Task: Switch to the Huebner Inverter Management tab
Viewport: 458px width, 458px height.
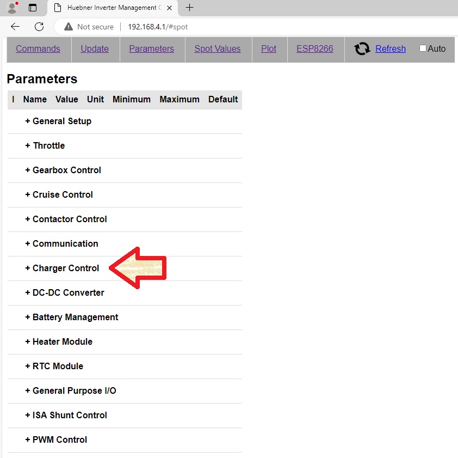Action: [113, 8]
